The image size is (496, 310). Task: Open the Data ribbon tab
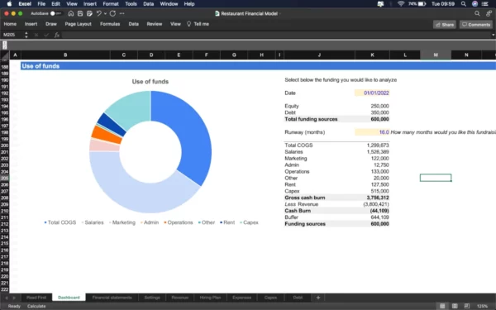click(x=133, y=24)
